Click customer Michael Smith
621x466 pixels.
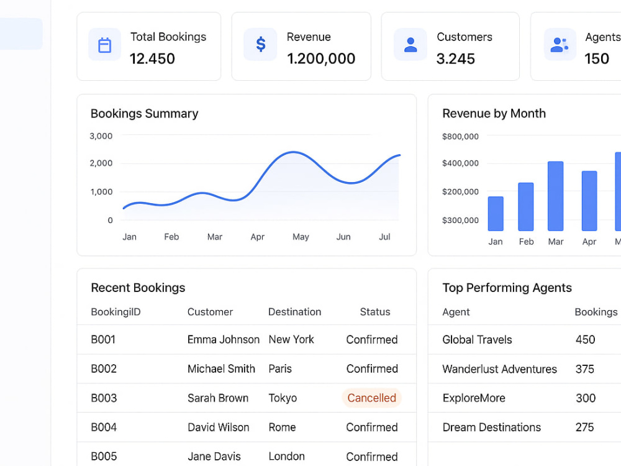pos(221,369)
